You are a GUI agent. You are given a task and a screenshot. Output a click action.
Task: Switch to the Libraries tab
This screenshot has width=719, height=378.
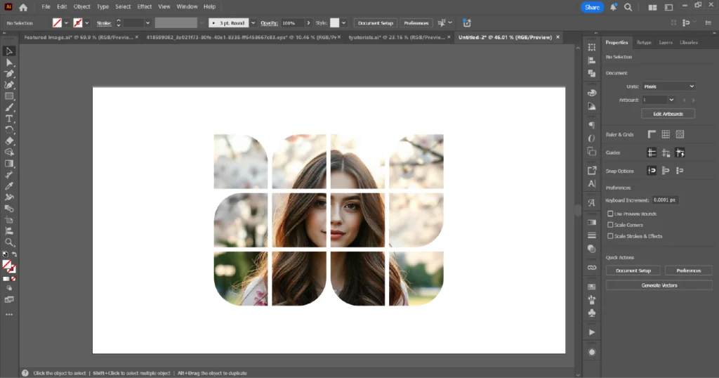[x=689, y=43]
